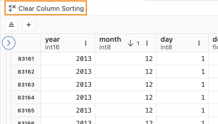Viewport: 218px width, 124px height.
Task: Click the month cell 12 in row 83163
Action: 149,85
